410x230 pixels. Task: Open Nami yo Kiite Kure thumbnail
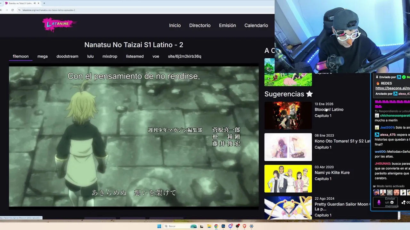pos(288,179)
